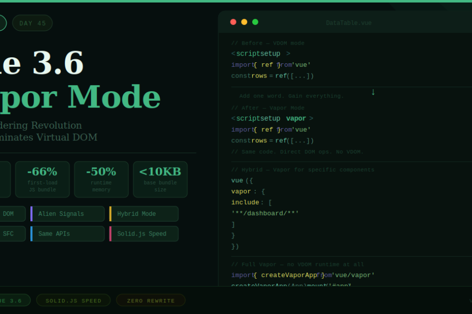
Task: Click the -66% first-load JS bundle card
Action: (x=42, y=179)
